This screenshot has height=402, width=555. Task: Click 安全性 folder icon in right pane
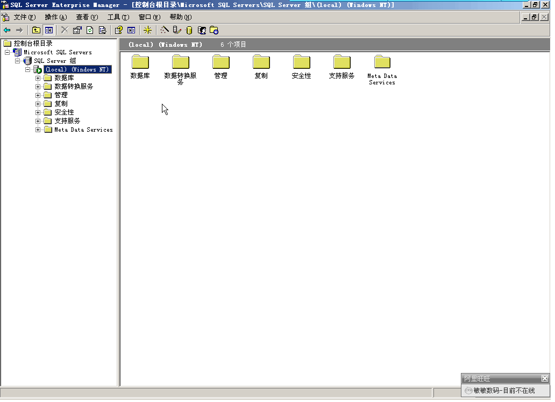(302, 62)
